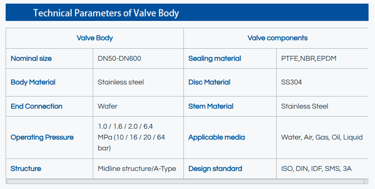Click the Operating Pressure label
Screen dimensions: 375x189
42,137
